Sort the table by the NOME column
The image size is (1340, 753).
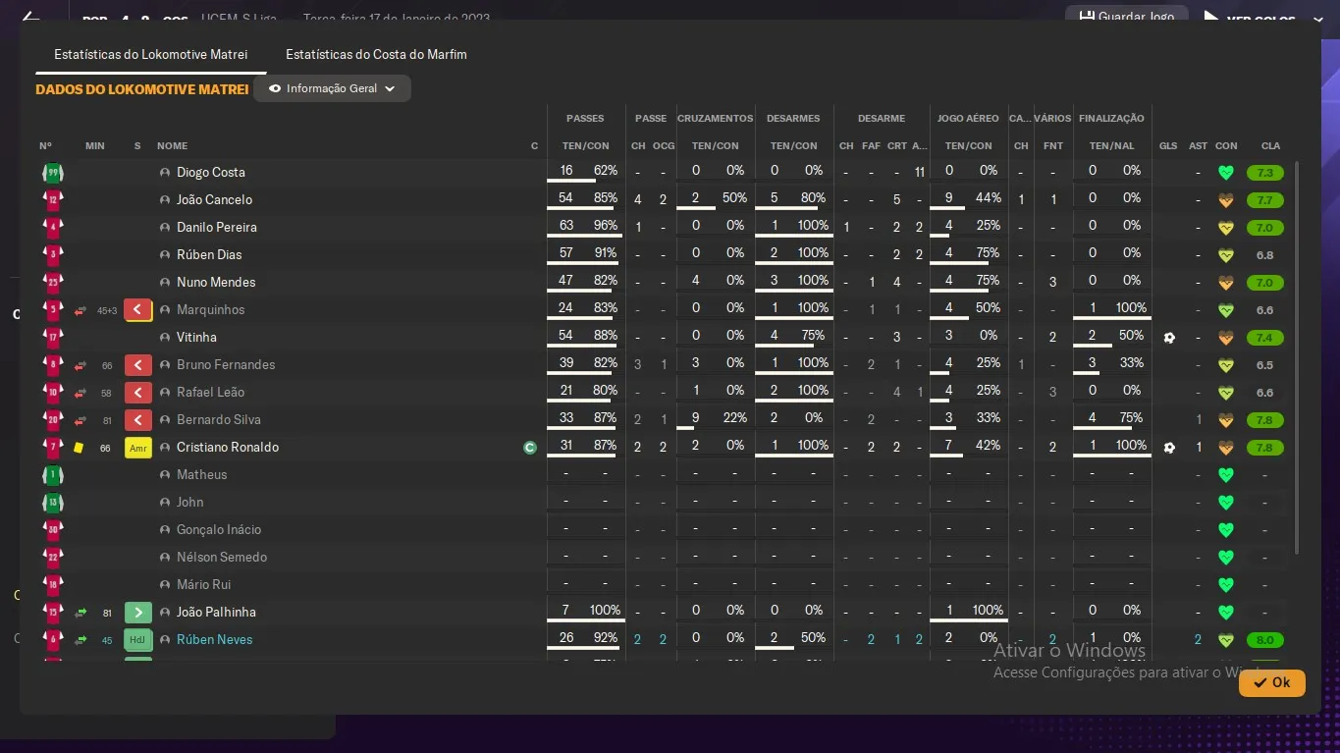pyautogui.click(x=172, y=146)
